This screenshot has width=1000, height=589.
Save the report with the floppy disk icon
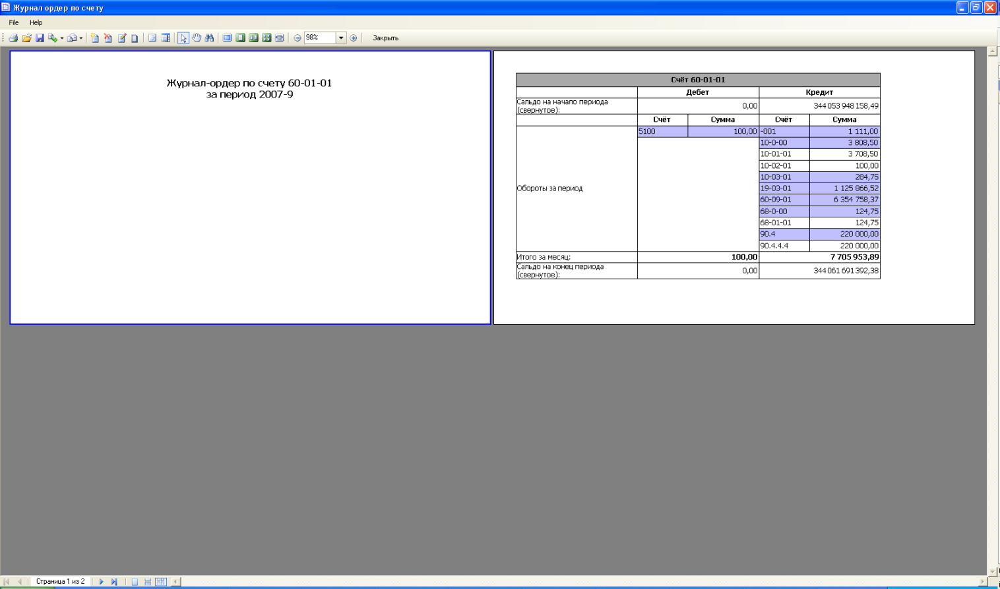(x=40, y=38)
